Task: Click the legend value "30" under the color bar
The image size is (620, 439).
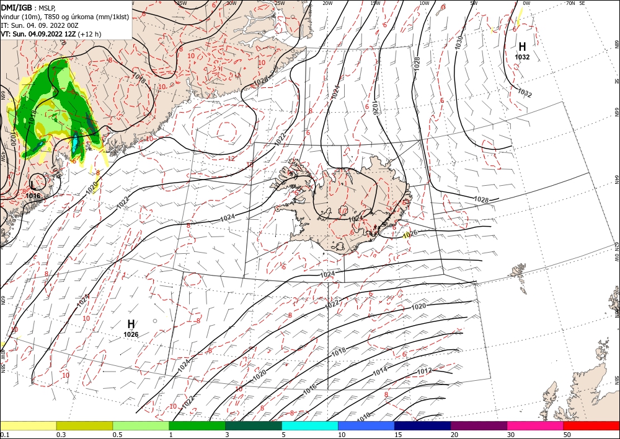Action: pos(511,435)
